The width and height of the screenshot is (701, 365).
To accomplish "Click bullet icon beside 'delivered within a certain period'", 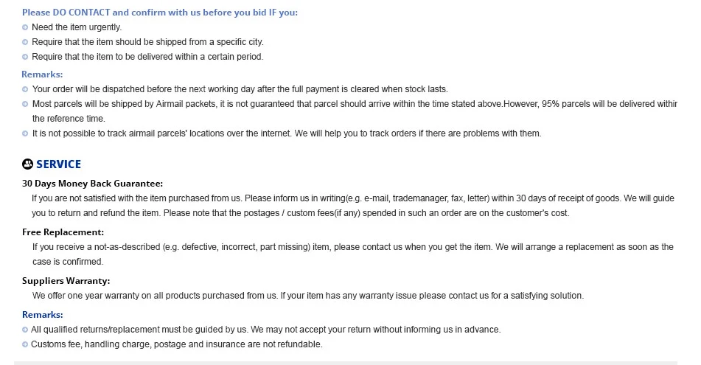I will click(25, 57).
